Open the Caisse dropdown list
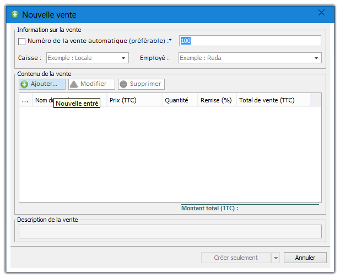Image resolution: width=340 pixels, height=278 pixels. tap(123, 58)
